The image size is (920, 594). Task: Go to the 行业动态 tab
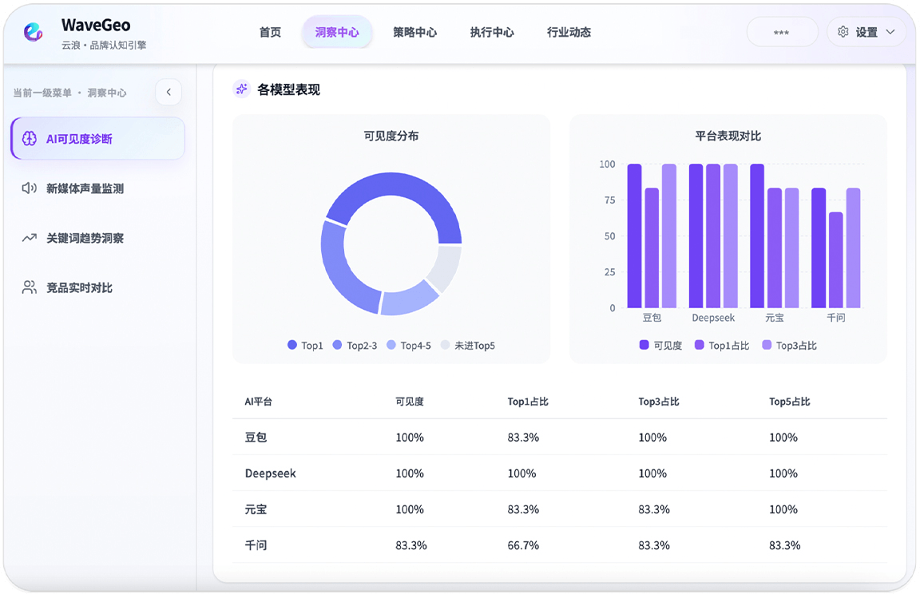coord(569,33)
